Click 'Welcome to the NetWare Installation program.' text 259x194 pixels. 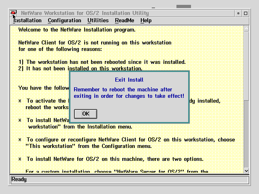(77, 30)
